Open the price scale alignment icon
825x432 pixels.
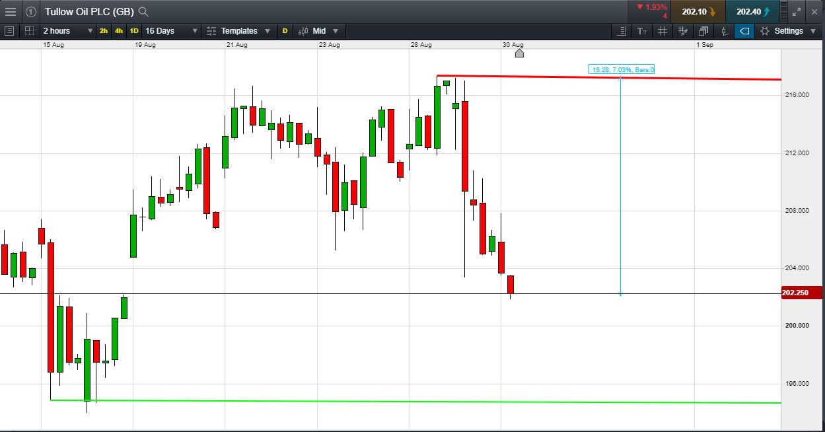pyautogui.click(x=622, y=31)
